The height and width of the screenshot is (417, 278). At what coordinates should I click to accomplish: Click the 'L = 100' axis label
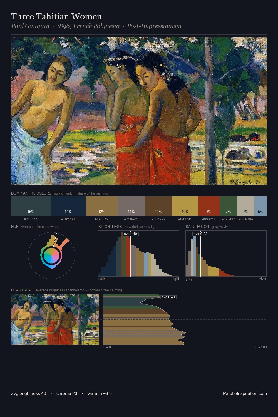261,347
